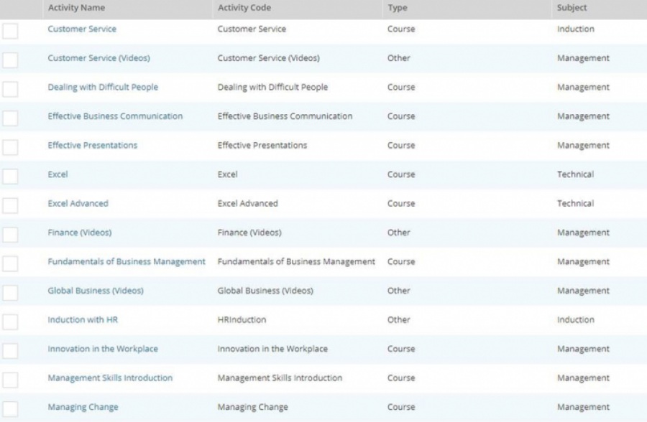Open Innovation in the Workplace link
This screenshot has width=647, height=422.
coord(103,349)
